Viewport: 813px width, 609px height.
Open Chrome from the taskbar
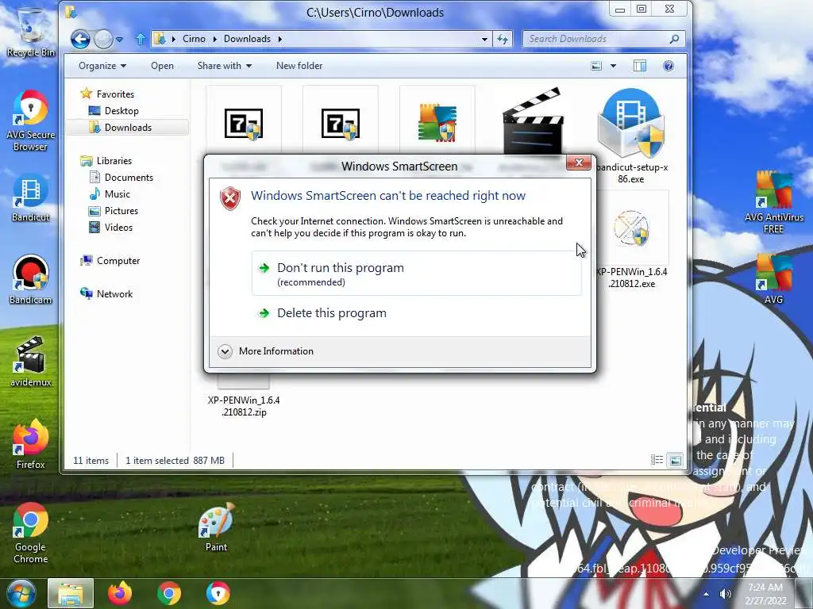[169, 593]
